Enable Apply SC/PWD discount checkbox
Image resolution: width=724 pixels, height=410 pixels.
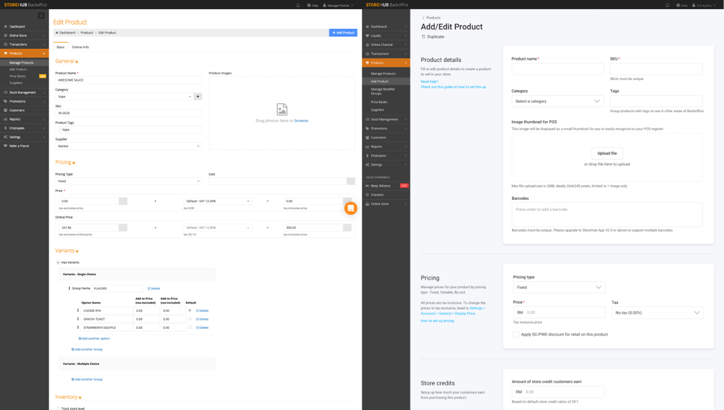516,334
